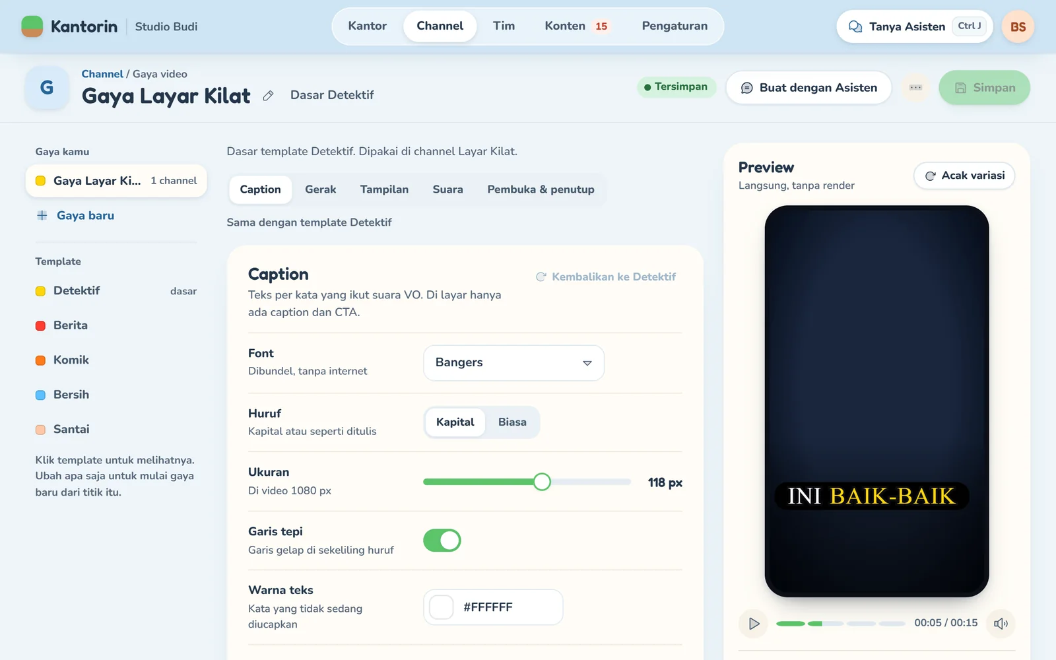1056x660 pixels.
Task: Open the three-dot more options menu
Action: tap(915, 87)
